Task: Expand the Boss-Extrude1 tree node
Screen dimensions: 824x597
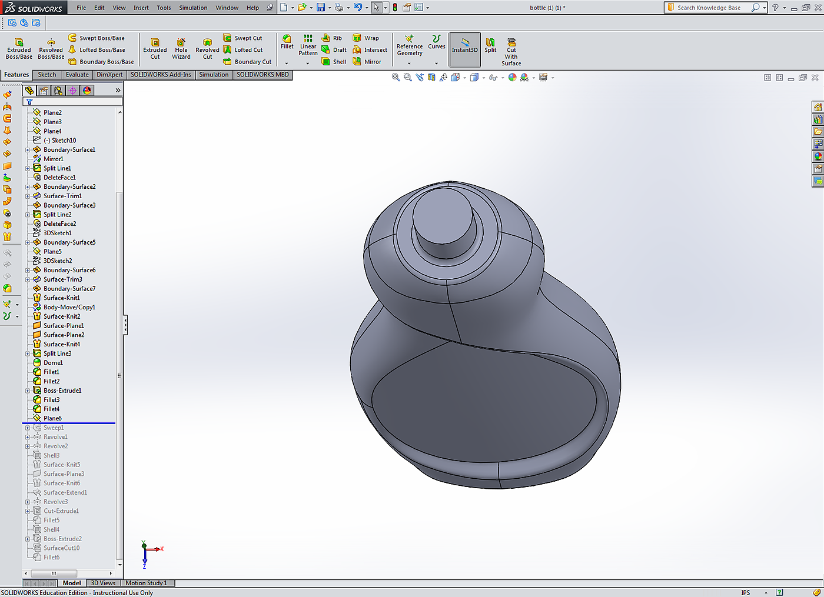Action: [28, 391]
